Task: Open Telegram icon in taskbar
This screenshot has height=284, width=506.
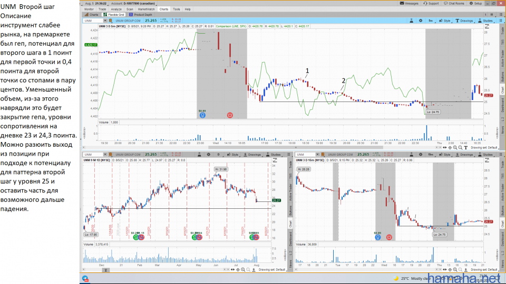Action: coord(85,279)
